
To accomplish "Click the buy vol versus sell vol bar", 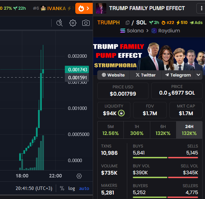I will pos(165,177).
